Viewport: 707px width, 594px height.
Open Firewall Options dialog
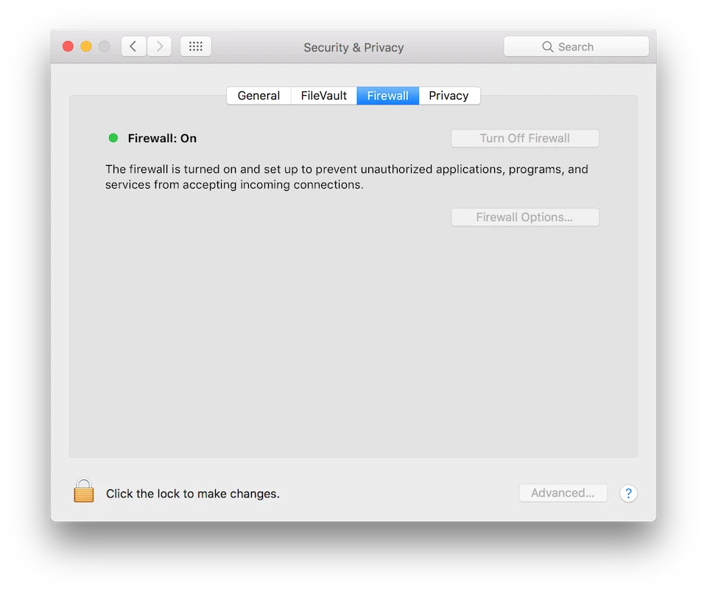click(x=525, y=217)
